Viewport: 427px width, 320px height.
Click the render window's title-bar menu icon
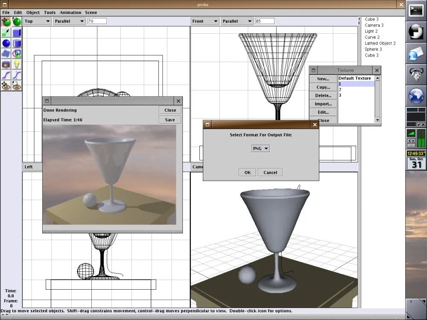(x=47, y=101)
